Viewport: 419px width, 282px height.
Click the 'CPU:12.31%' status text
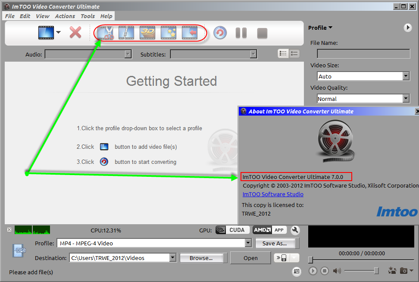[106, 230]
